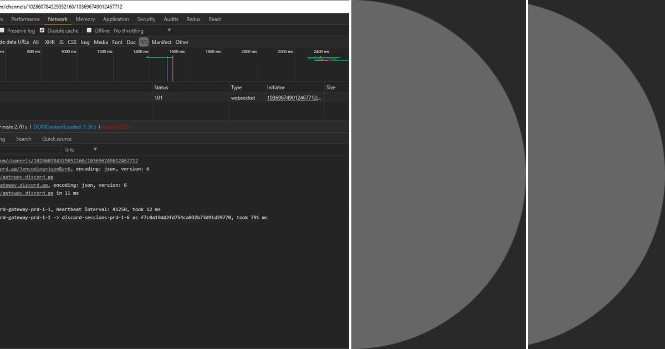This screenshot has height=349, width=665.
Task: Show only JS requests
Action: pos(61,42)
